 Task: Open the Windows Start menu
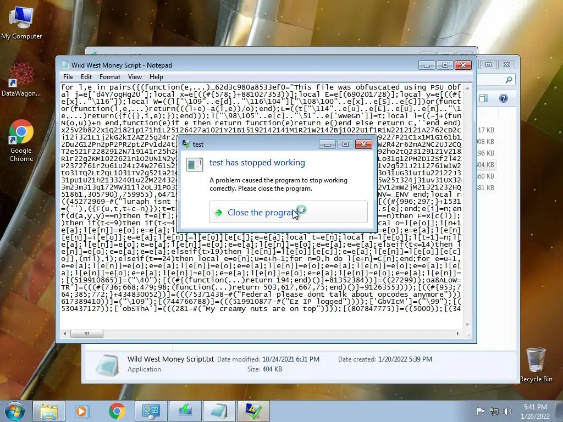coord(15,411)
